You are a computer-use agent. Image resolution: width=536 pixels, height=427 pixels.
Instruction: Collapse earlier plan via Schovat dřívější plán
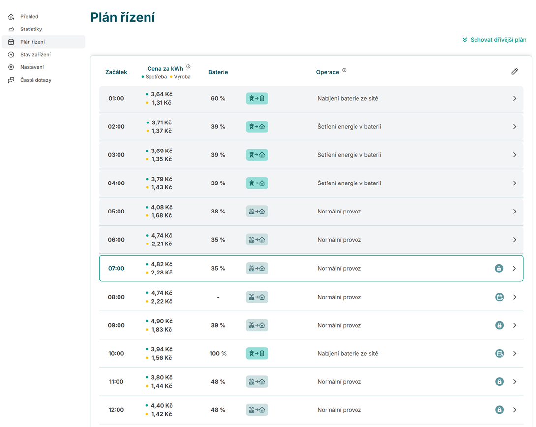[494, 40]
